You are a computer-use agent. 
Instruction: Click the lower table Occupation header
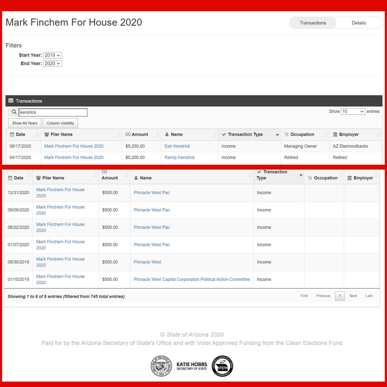[324, 178]
